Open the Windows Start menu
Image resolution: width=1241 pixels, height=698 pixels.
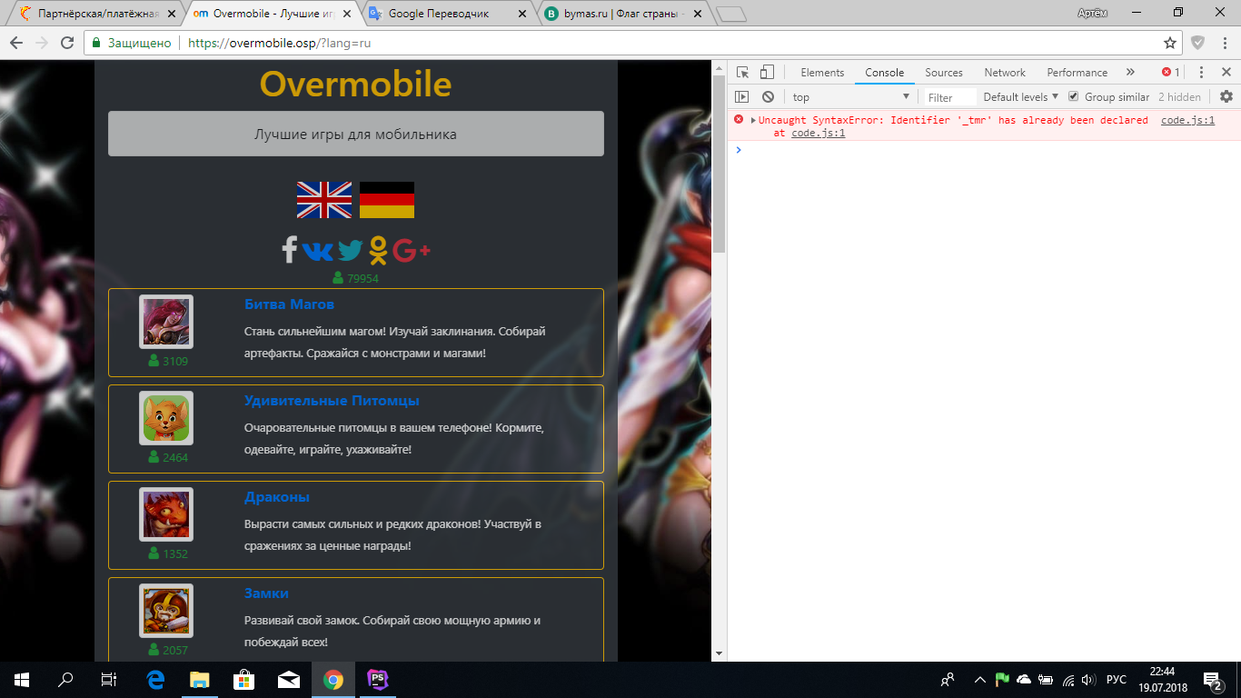[22, 680]
